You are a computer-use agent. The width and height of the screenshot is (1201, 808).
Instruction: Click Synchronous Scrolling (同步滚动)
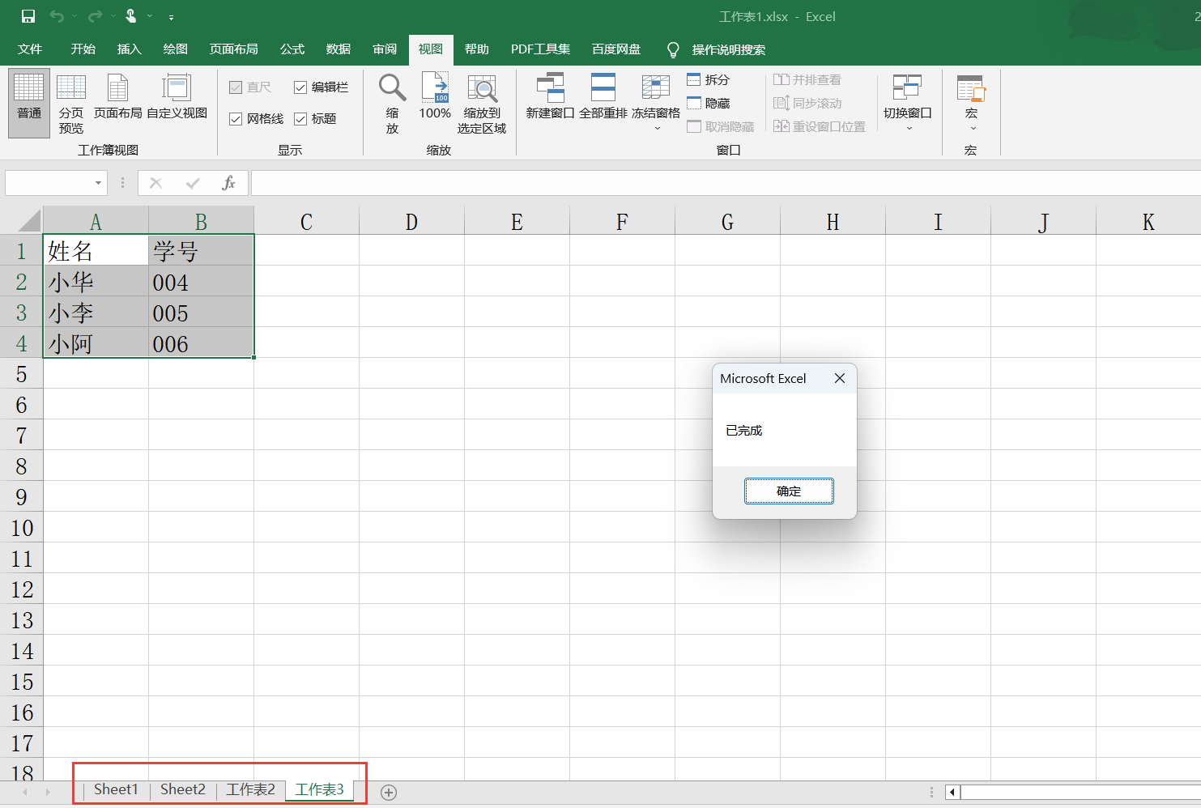click(807, 103)
